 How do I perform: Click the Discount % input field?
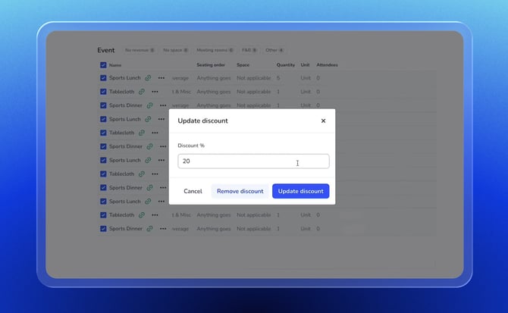point(253,161)
